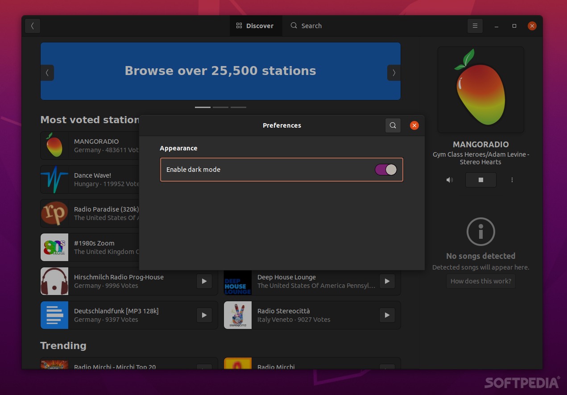Stop the current MANGORADIO playback

tap(481, 180)
